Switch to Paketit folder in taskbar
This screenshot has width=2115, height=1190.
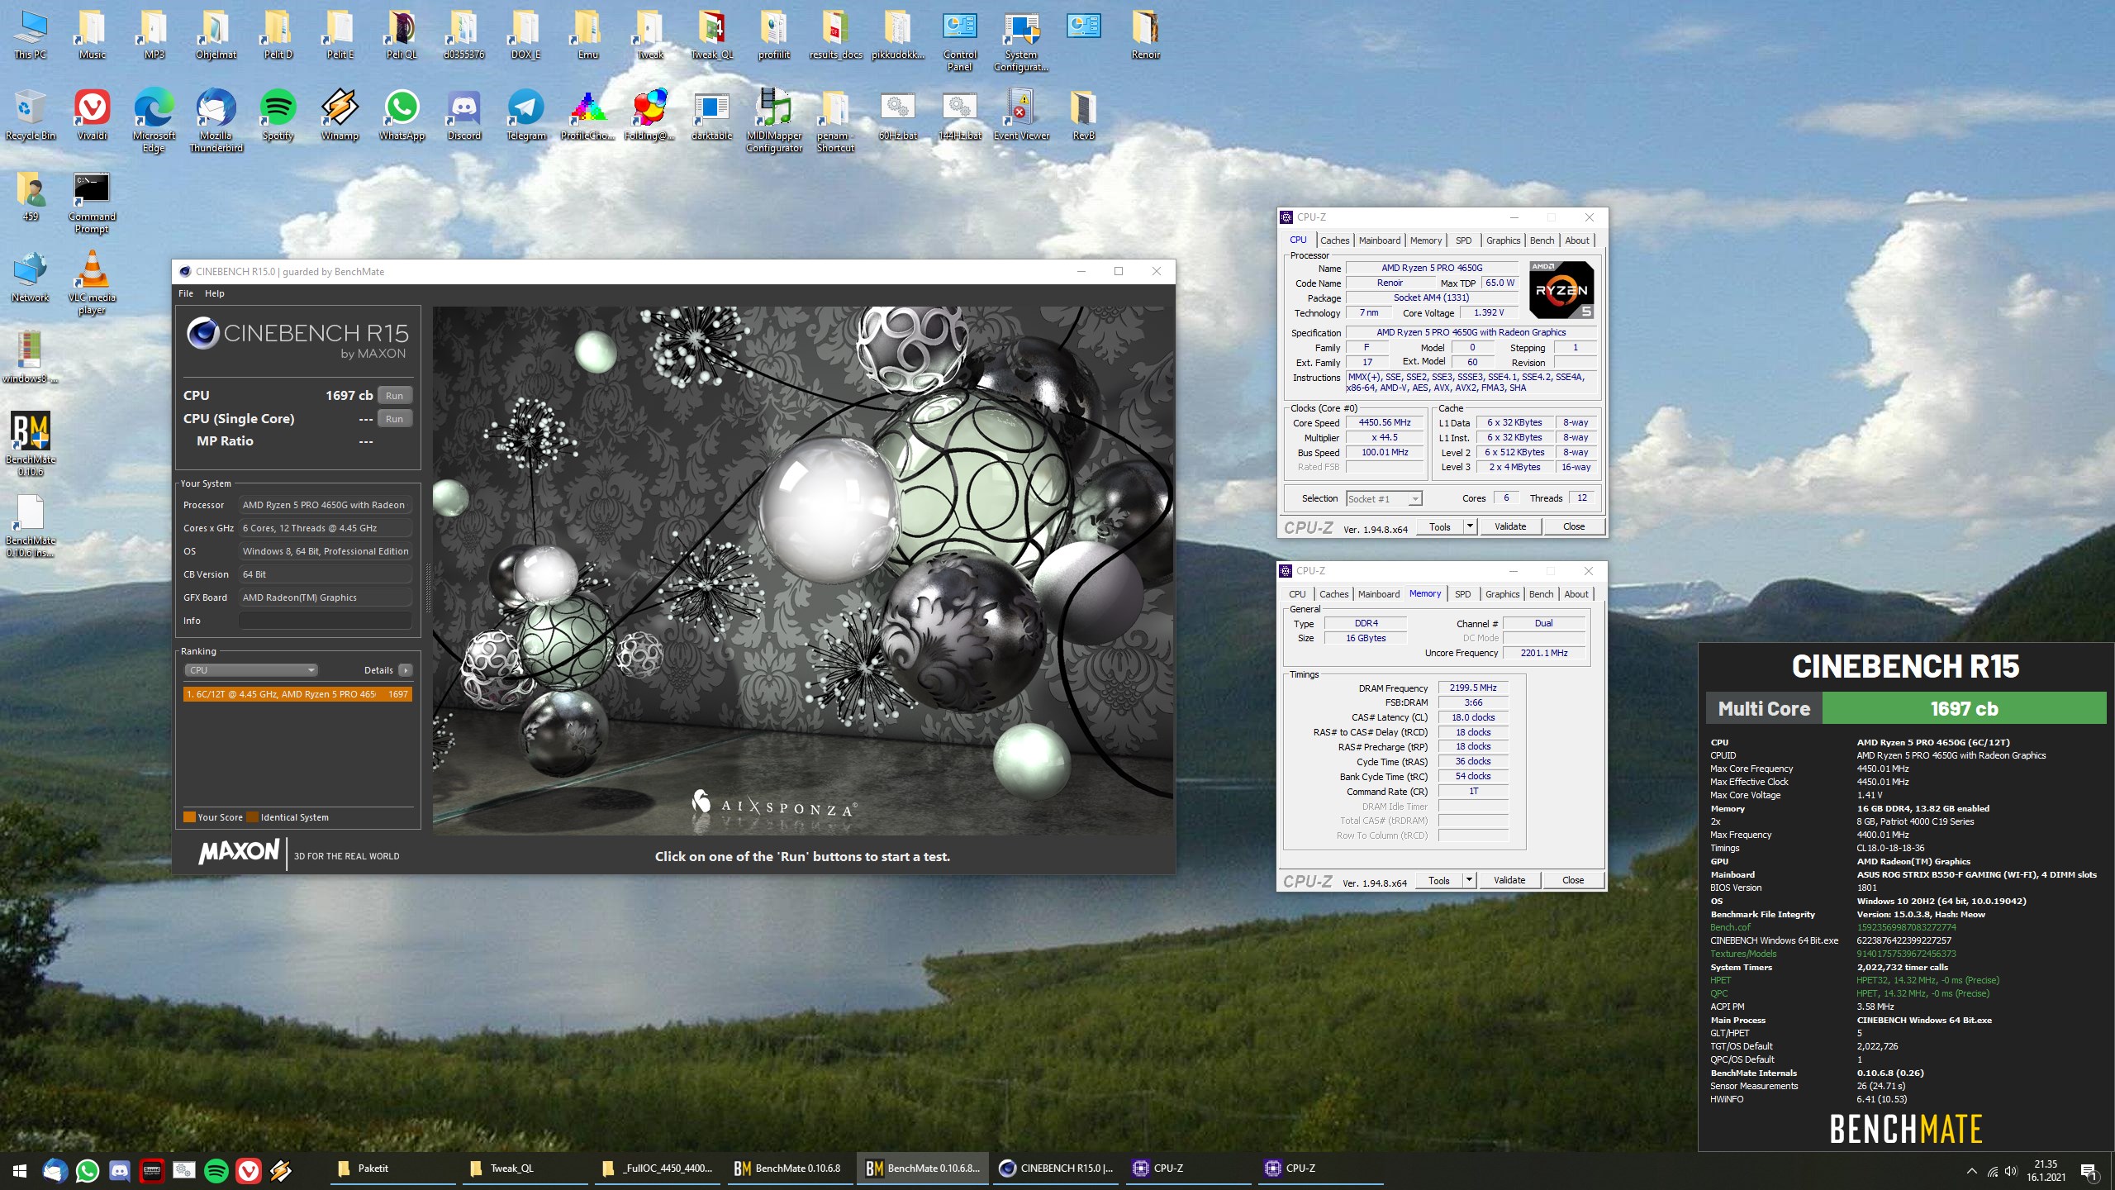point(393,1169)
